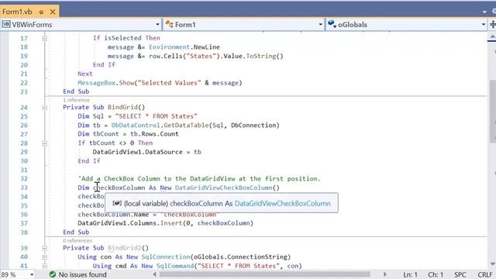Click the '0 references' CodeLens link
The width and height of the screenshot is (496, 279).
pyautogui.click(x=77, y=241)
